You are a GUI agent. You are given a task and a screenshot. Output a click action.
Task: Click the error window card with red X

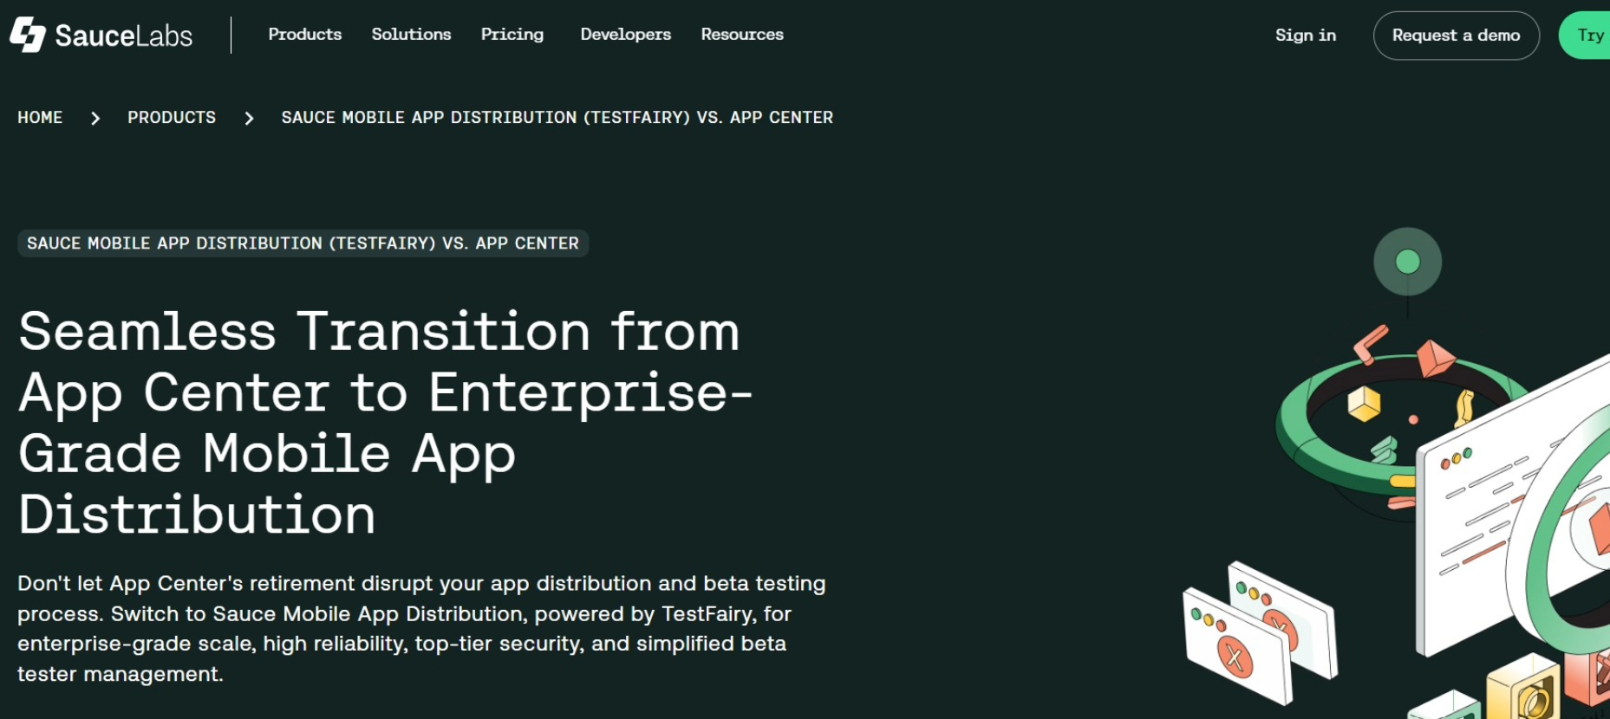[x=1237, y=646]
